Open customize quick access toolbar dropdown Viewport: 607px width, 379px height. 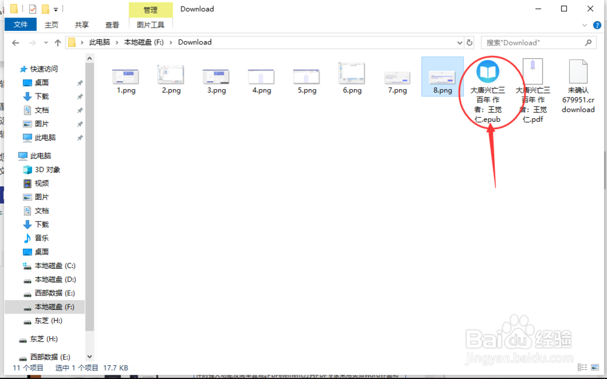pyautogui.click(x=56, y=9)
